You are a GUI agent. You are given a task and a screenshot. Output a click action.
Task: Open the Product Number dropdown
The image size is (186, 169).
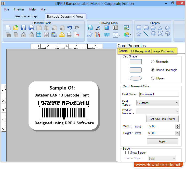pos(158,111)
